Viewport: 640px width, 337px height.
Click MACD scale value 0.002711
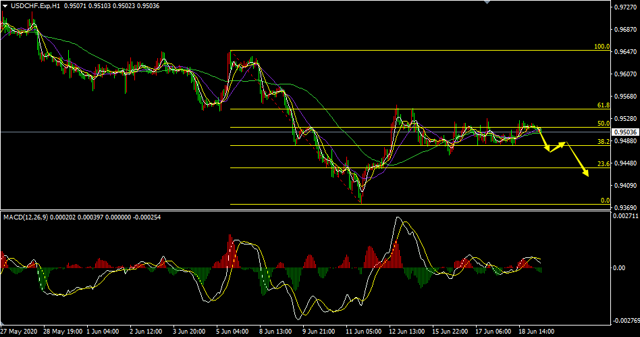point(626,215)
